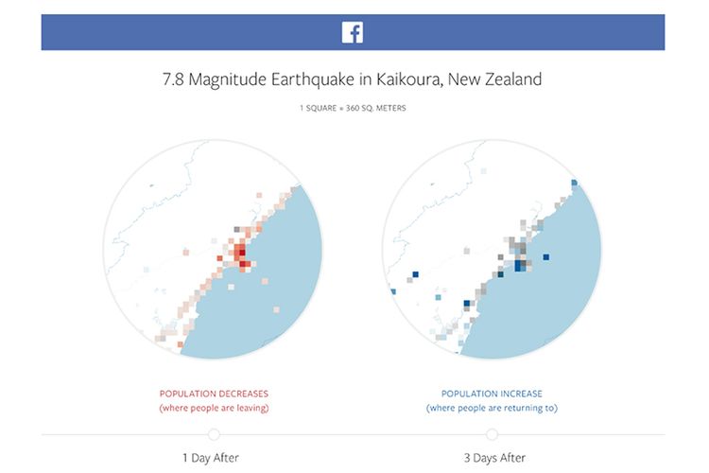Click the dark blue square in the ocean
The height and width of the screenshot is (473, 709).
click(546, 257)
